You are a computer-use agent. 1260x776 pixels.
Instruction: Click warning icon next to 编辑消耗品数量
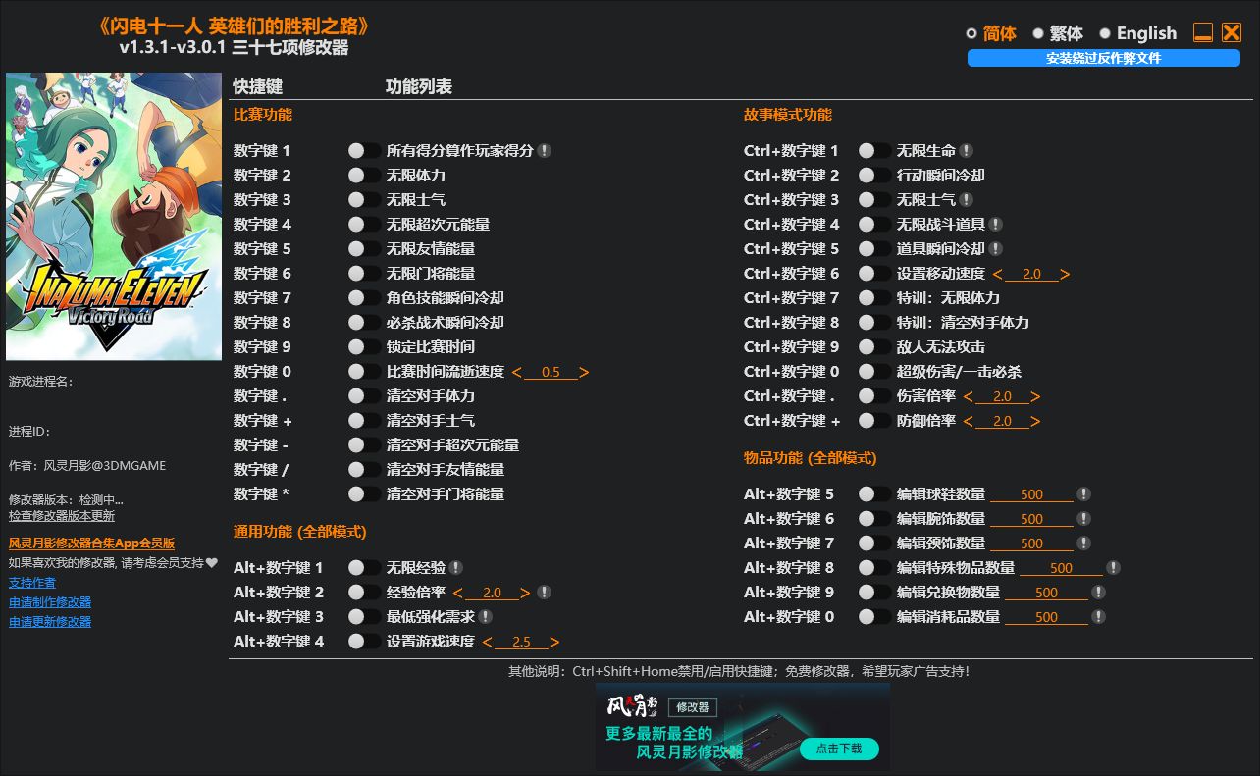(x=1098, y=616)
